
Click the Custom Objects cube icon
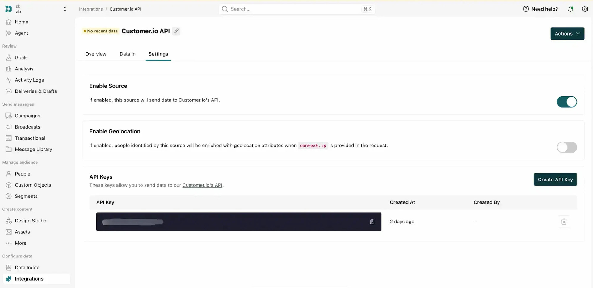(x=9, y=185)
